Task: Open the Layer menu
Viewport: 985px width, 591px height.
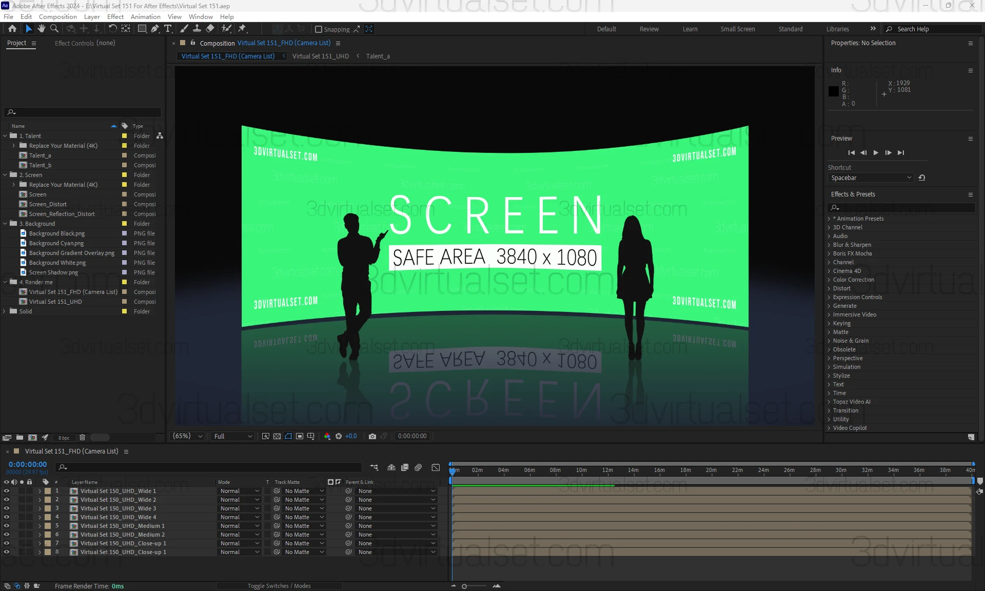Action: tap(92, 16)
